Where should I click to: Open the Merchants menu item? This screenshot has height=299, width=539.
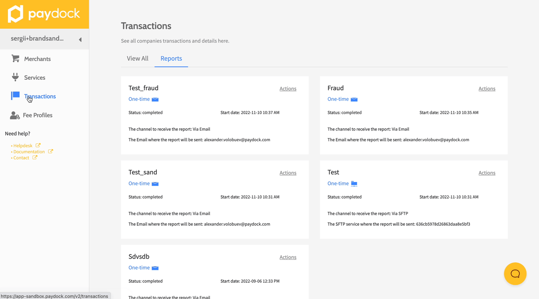coord(37,59)
